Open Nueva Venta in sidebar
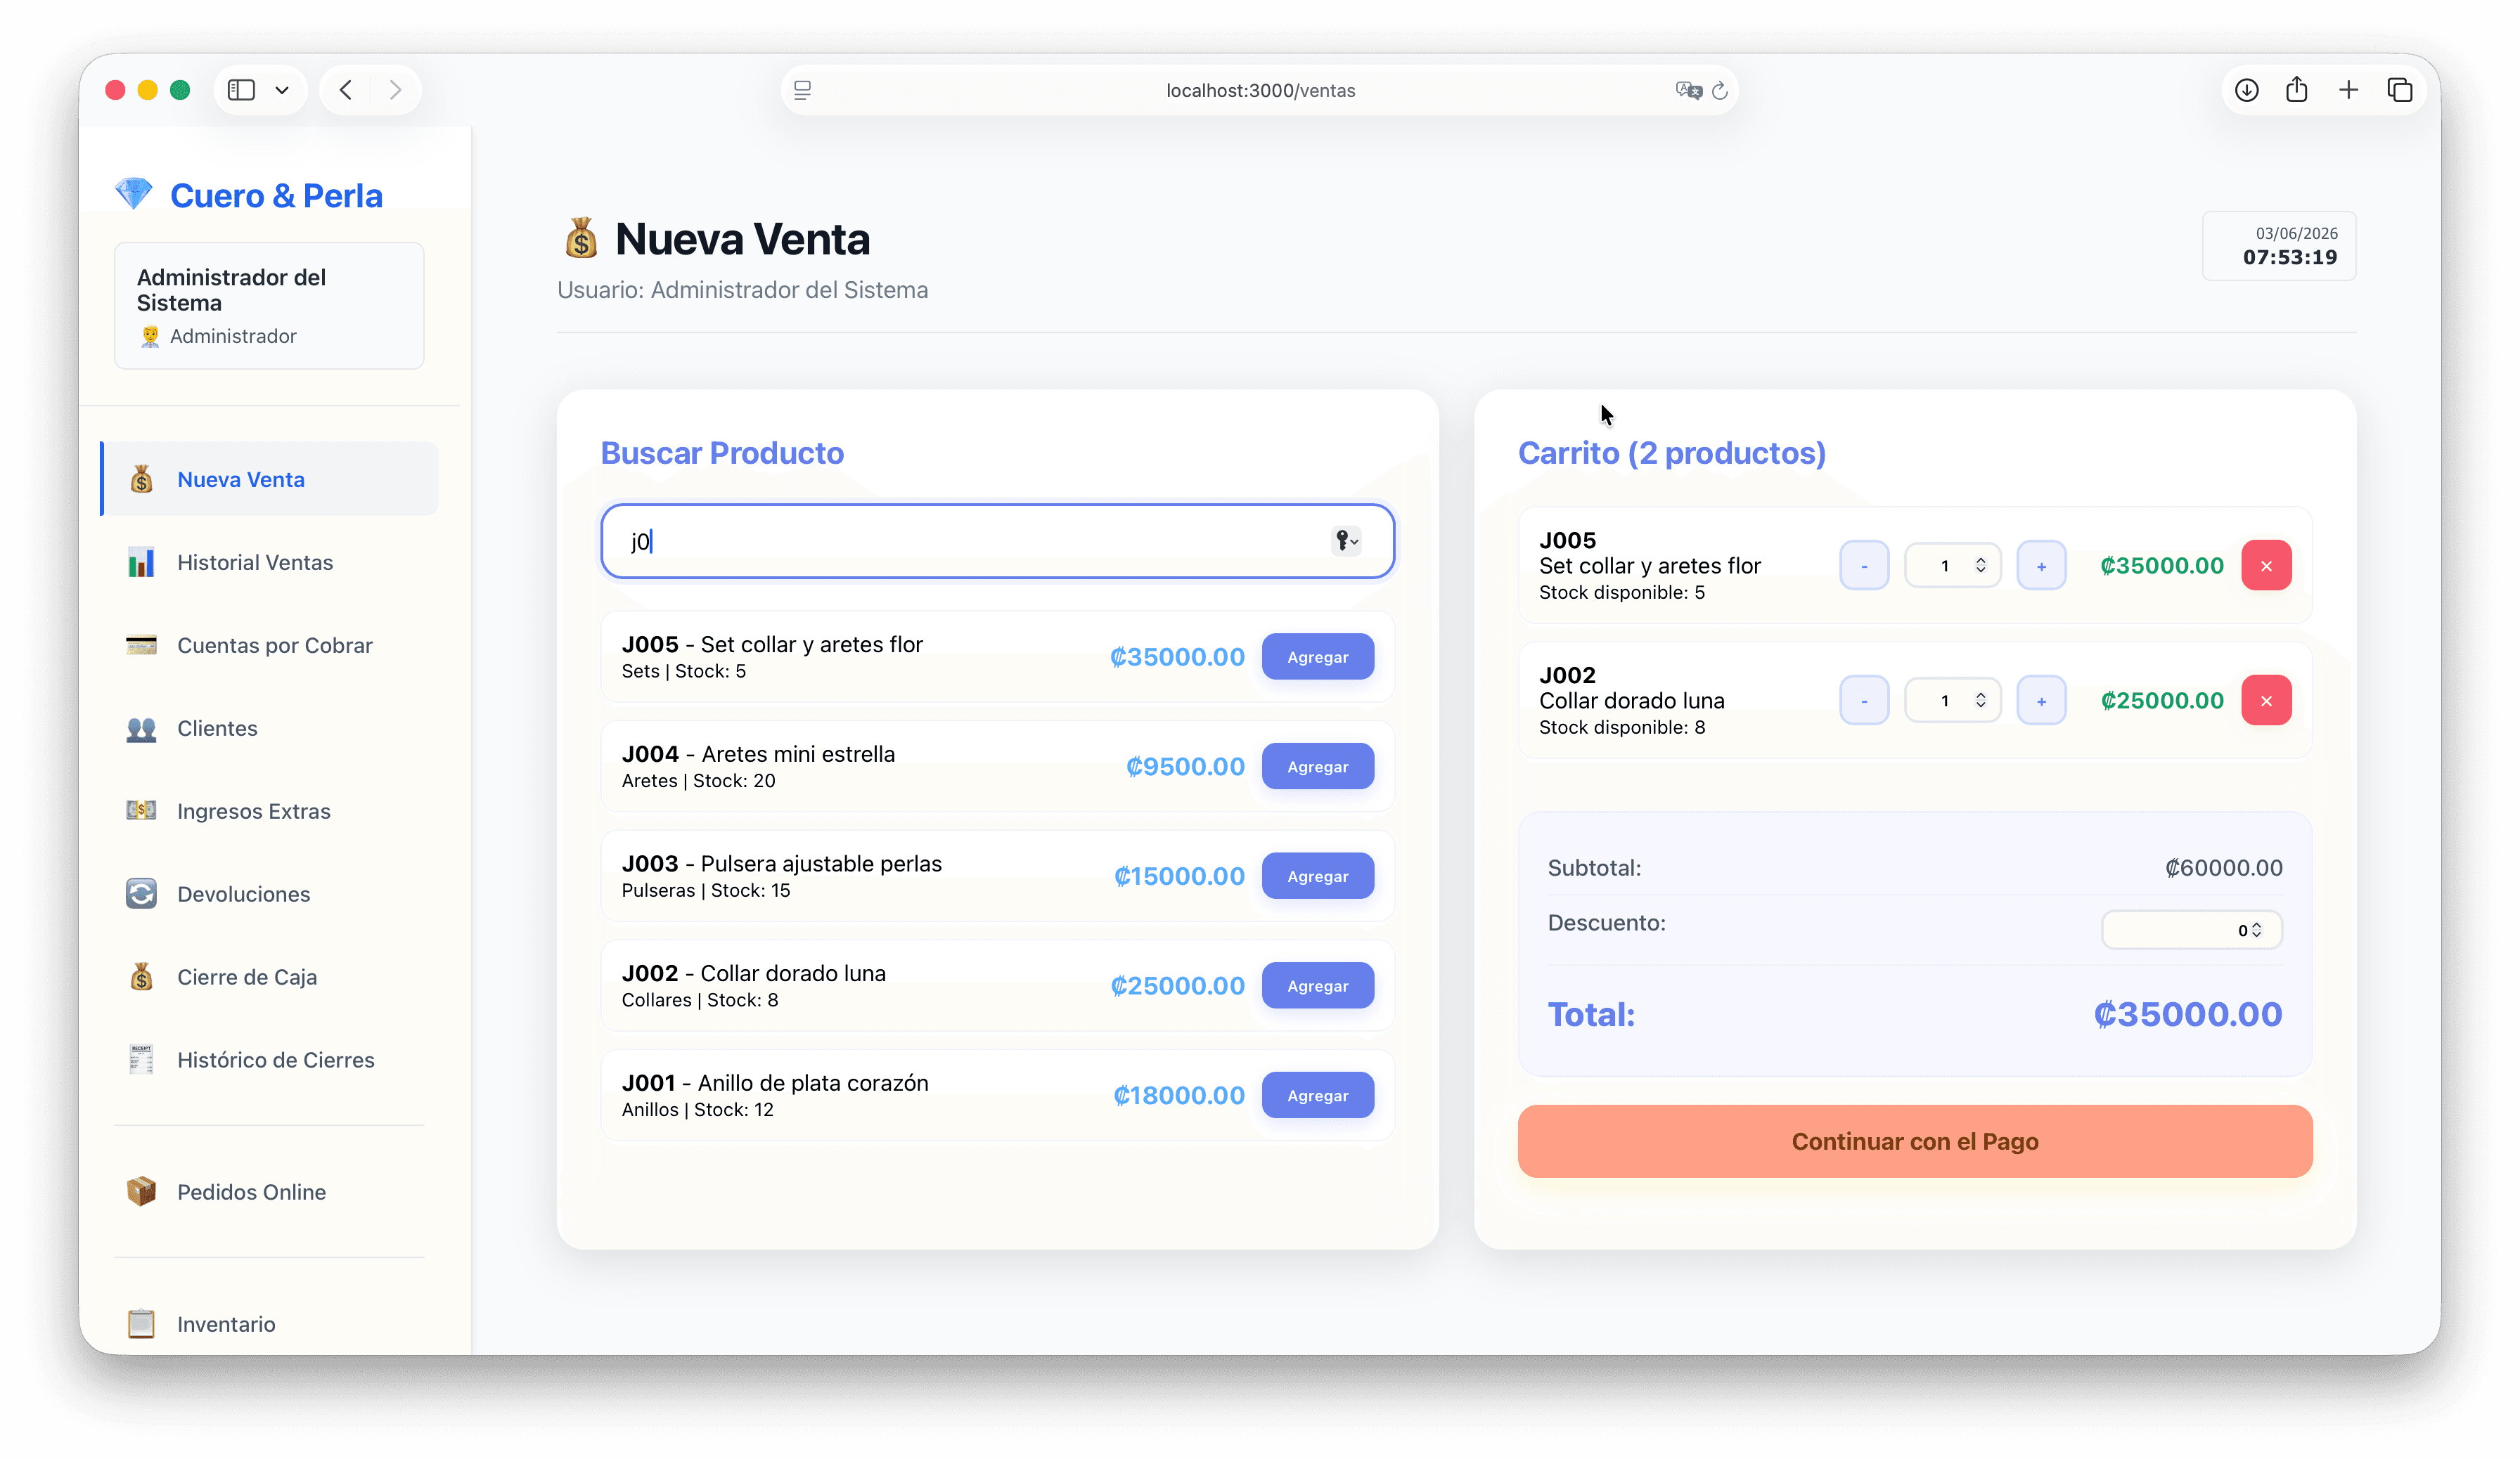The height and width of the screenshot is (1459, 2520). point(269,479)
